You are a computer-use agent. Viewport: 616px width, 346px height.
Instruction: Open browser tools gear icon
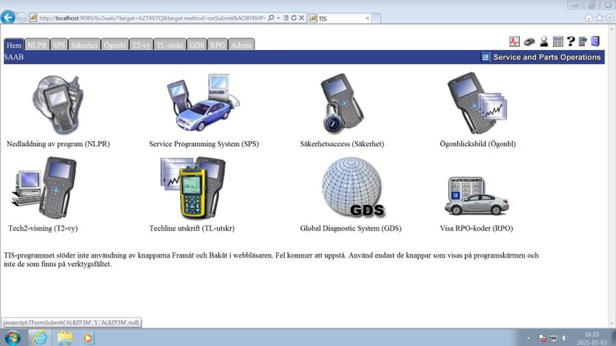(610, 18)
